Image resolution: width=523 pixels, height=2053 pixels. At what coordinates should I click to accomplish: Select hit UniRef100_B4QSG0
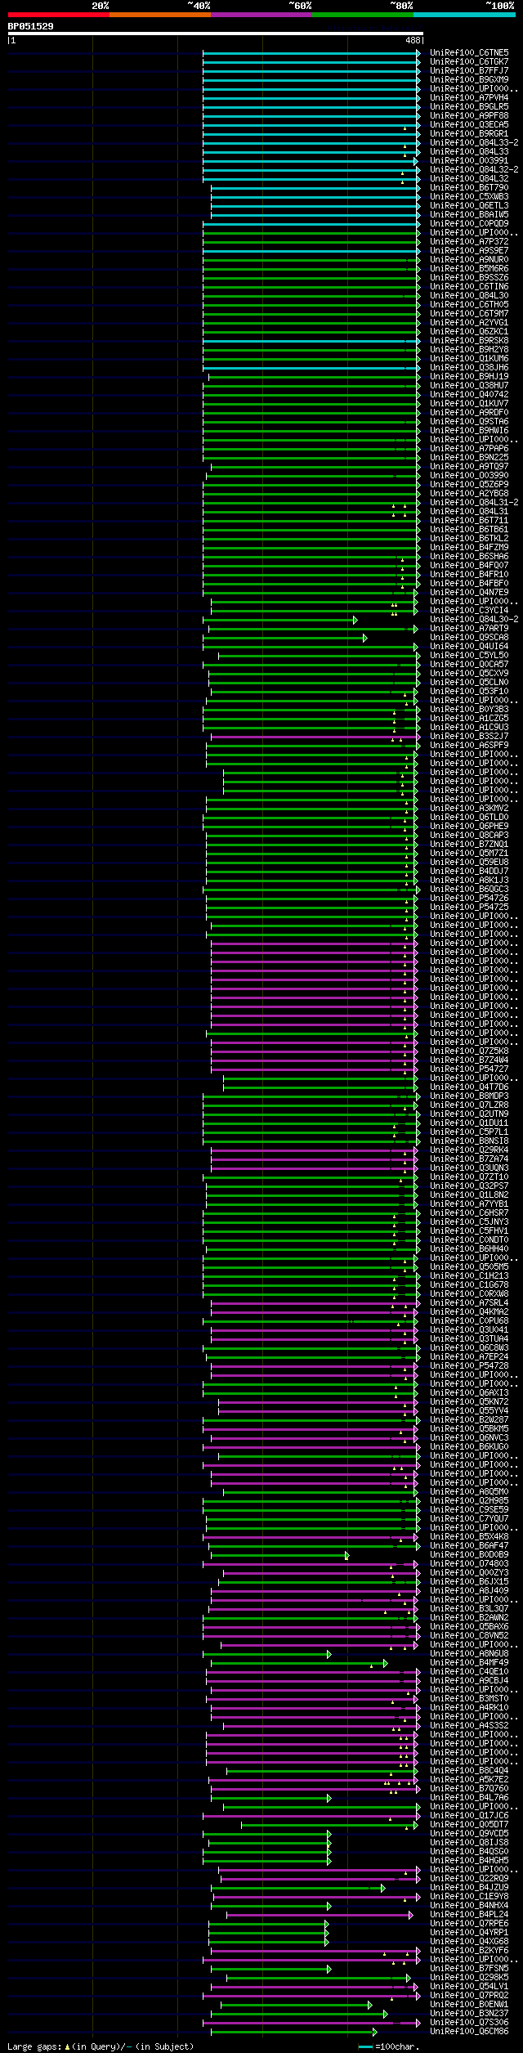point(469,1852)
